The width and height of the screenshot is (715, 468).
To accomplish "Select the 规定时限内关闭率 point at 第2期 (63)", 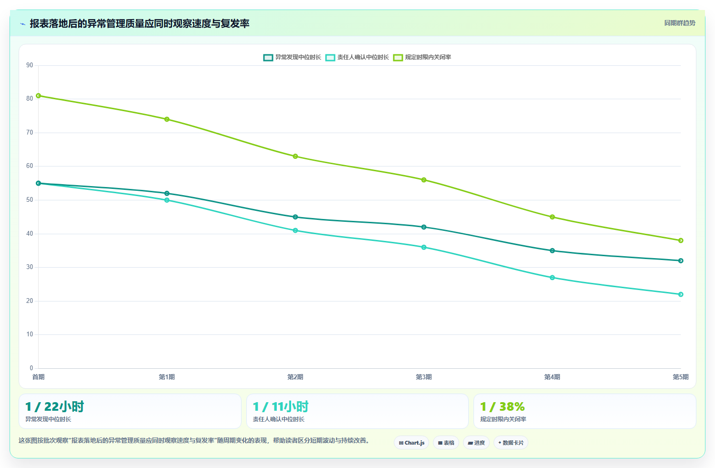I will click(295, 156).
